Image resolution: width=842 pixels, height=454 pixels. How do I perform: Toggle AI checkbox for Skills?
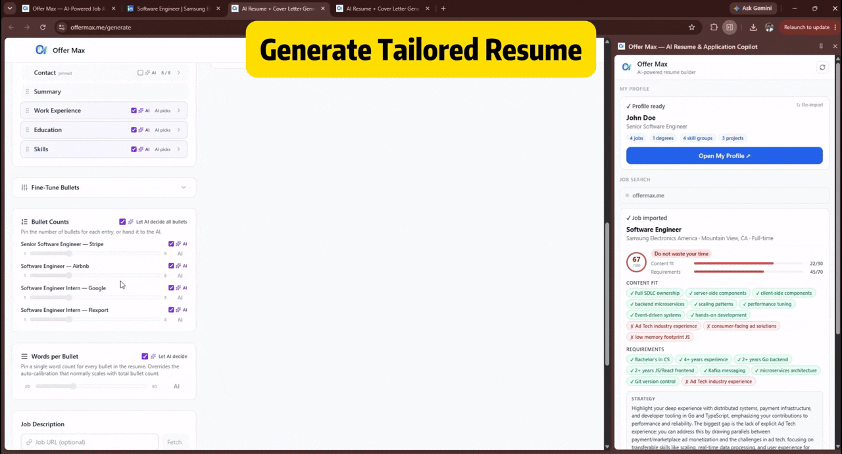pyautogui.click(x=134, y=149)
